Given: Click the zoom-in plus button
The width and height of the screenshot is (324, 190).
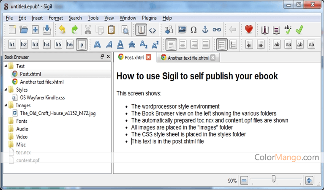Looking at the screenshot, I should pos(309,180).
